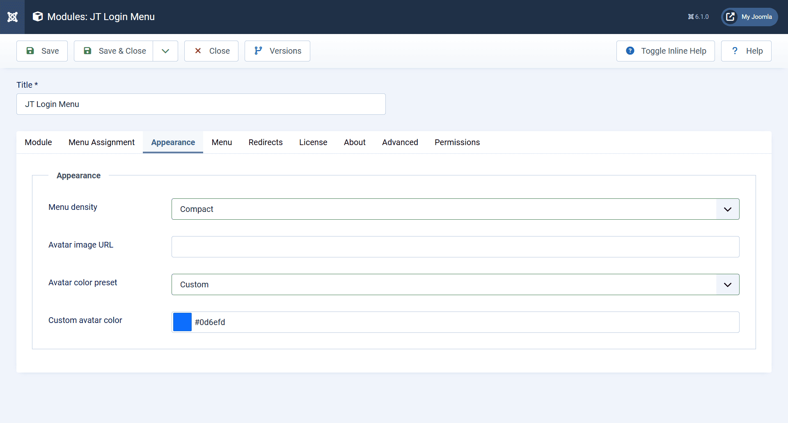788x423 pixels.
Task: Click the blue custom avatar color swatch
Action: (x=182, y=322)
